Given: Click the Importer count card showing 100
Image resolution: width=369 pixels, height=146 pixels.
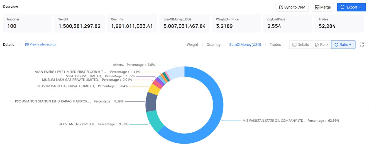Looking at the screenshot, I should (28, 24).
